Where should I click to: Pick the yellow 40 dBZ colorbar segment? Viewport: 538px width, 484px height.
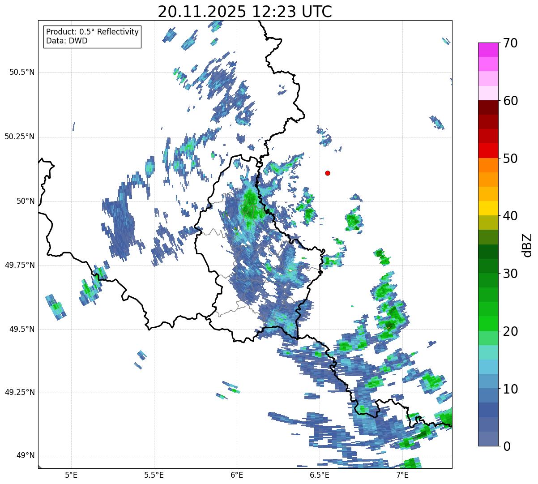[x=488, y=209]
